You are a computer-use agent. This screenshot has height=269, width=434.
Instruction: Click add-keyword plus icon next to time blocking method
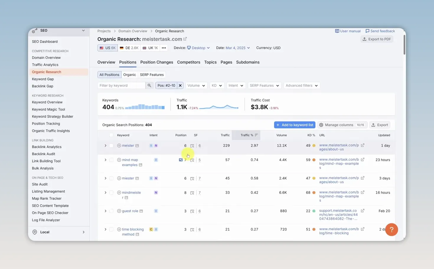tap(119, 229)
